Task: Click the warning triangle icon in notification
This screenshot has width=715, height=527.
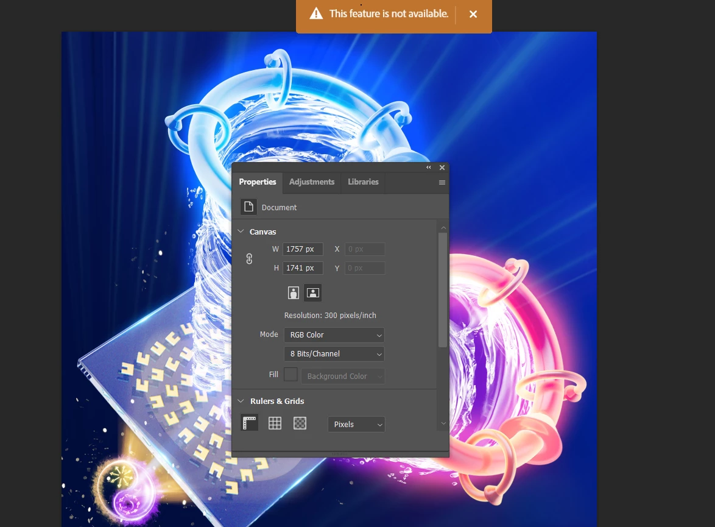Action: pyautogui.click(x=316, y=13)
